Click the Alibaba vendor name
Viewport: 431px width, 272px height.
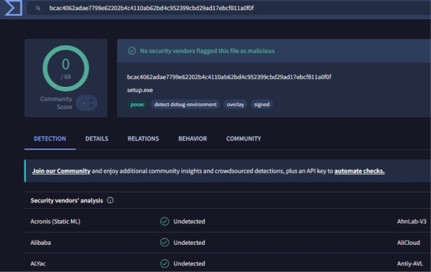tap(41, 243)
